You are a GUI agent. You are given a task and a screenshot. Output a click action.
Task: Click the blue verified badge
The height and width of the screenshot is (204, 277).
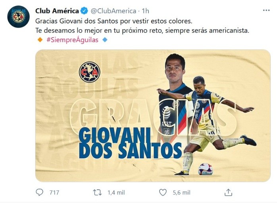tap(84, 11)
